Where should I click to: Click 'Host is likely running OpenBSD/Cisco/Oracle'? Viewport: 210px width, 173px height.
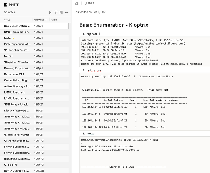(x=110, y=150)
